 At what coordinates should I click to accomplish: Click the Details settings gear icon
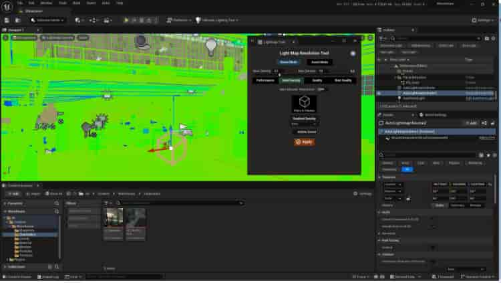(494, 155)
